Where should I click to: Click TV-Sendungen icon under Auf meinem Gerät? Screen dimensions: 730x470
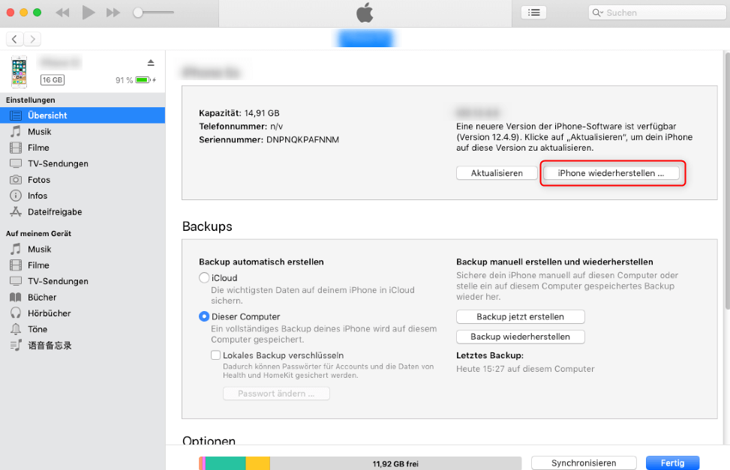tap(16, 281)
